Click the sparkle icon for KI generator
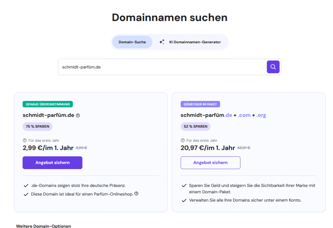The image size is (333, 228). click(162, 42)
